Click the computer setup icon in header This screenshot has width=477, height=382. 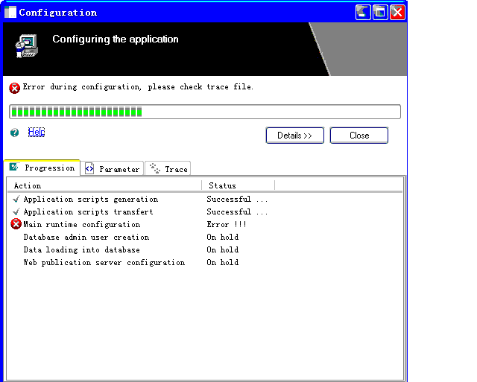pyautogui.click(x=26, y=46)
